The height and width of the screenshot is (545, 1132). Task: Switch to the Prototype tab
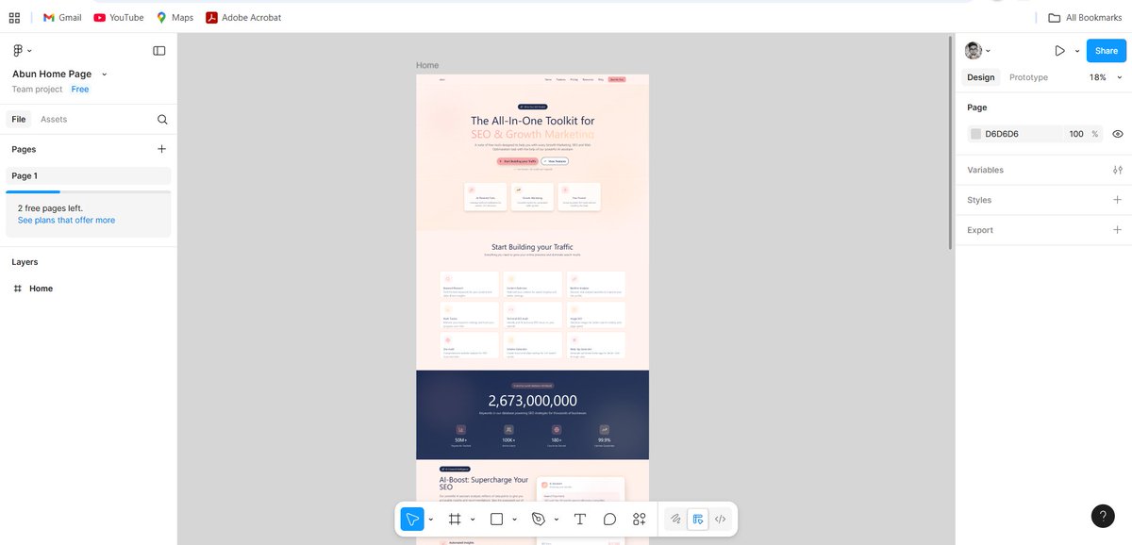click(1028, 77)
